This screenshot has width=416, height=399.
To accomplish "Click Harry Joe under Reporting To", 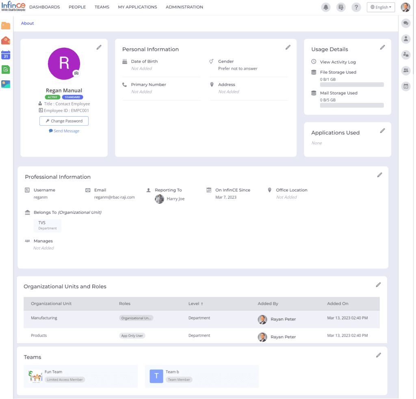I will pos(170,199).
